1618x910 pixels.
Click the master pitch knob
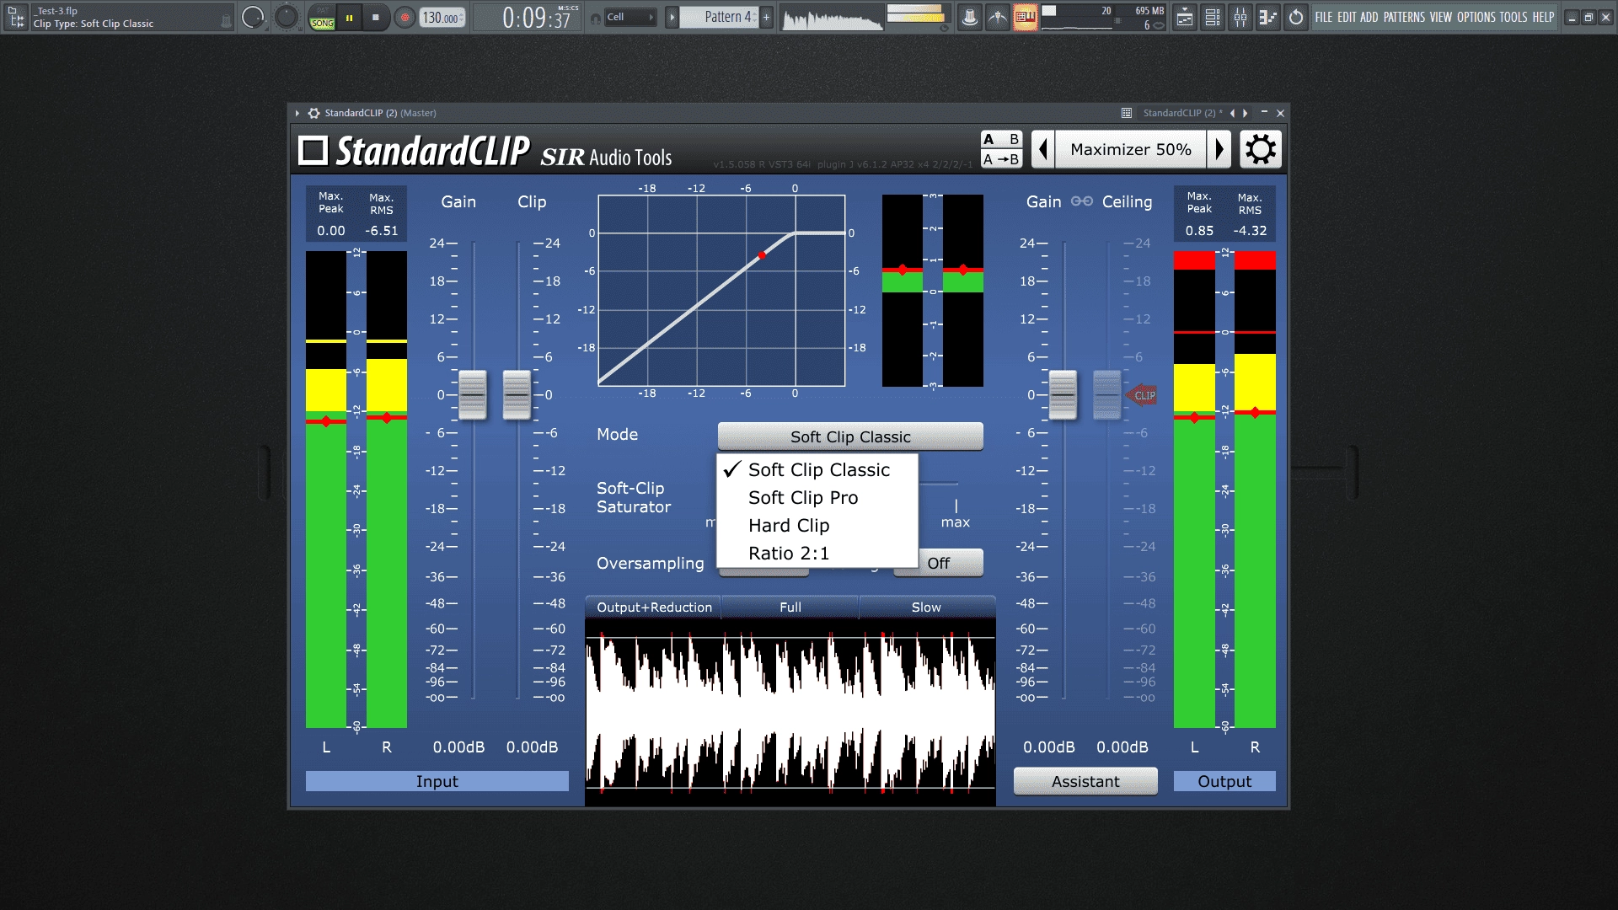tap(287, 17)
